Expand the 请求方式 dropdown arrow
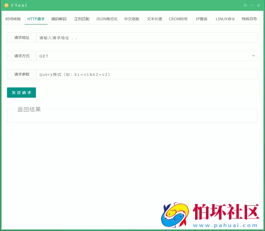 [x=253, y=56]
